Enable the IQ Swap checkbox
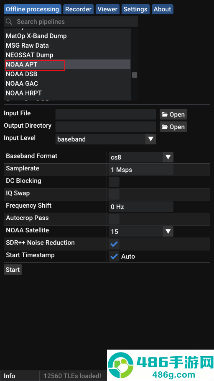Image resolution: width=214 pixels, height=381 pixels. coord(114,194)
